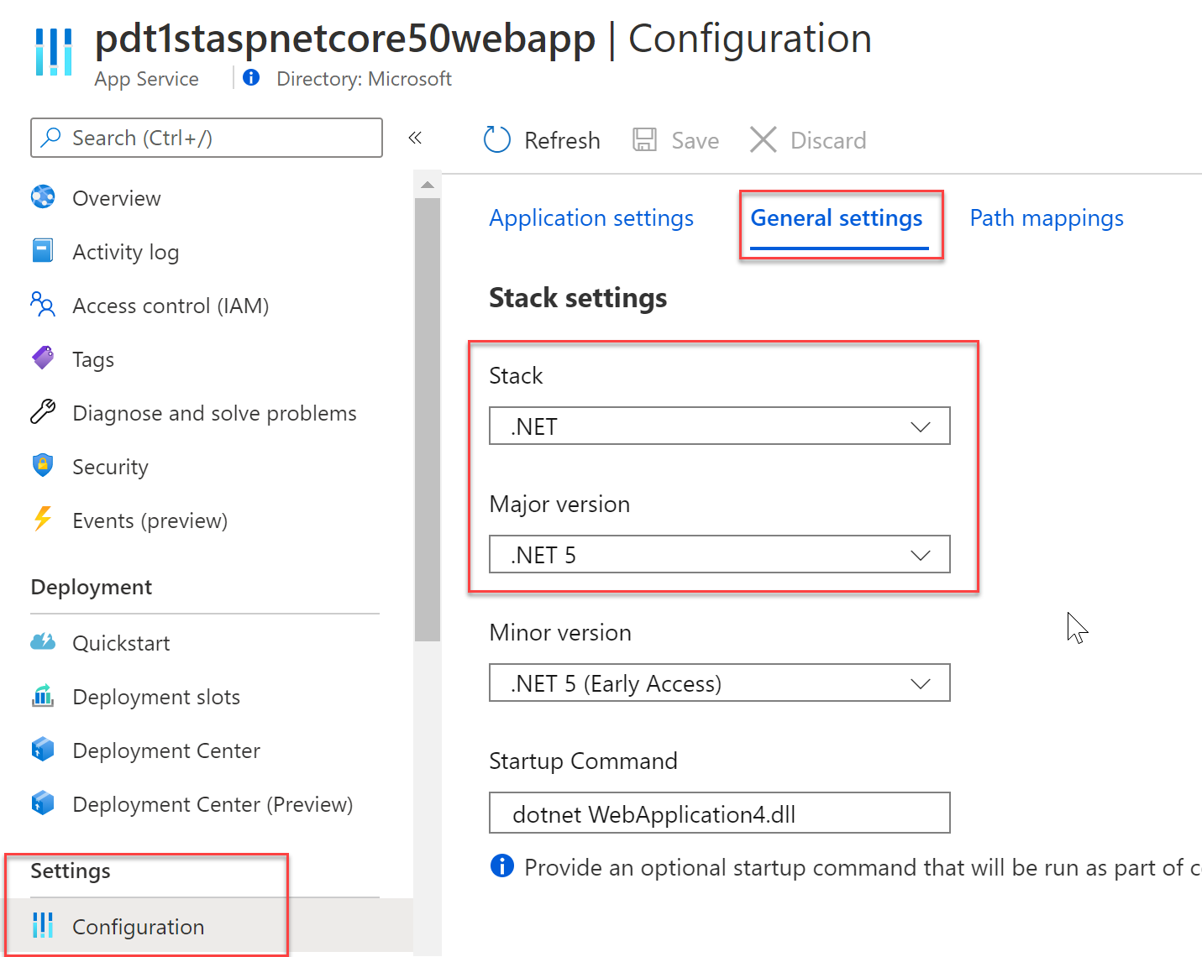Click the Access control (IAM) icon
1202x957 pixels.
[x=43, y=305]
